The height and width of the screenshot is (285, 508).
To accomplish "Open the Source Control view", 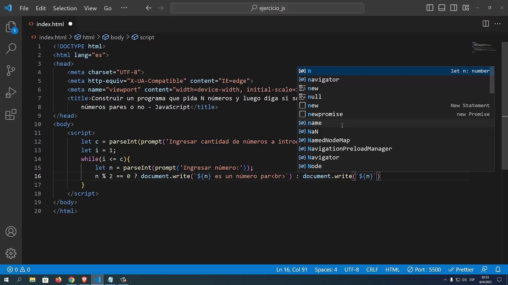I will [x=11, y=70].
